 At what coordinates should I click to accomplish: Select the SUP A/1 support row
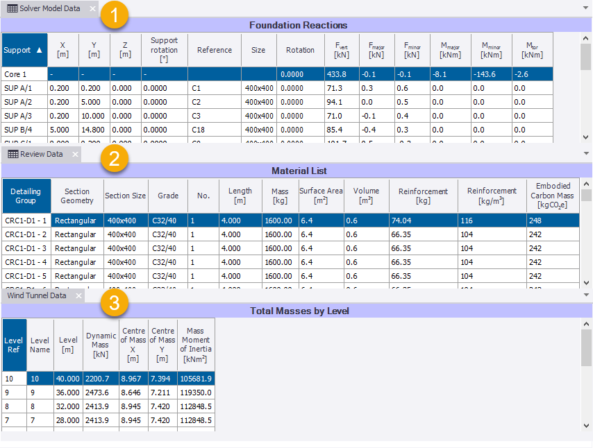tap(277, 88)
